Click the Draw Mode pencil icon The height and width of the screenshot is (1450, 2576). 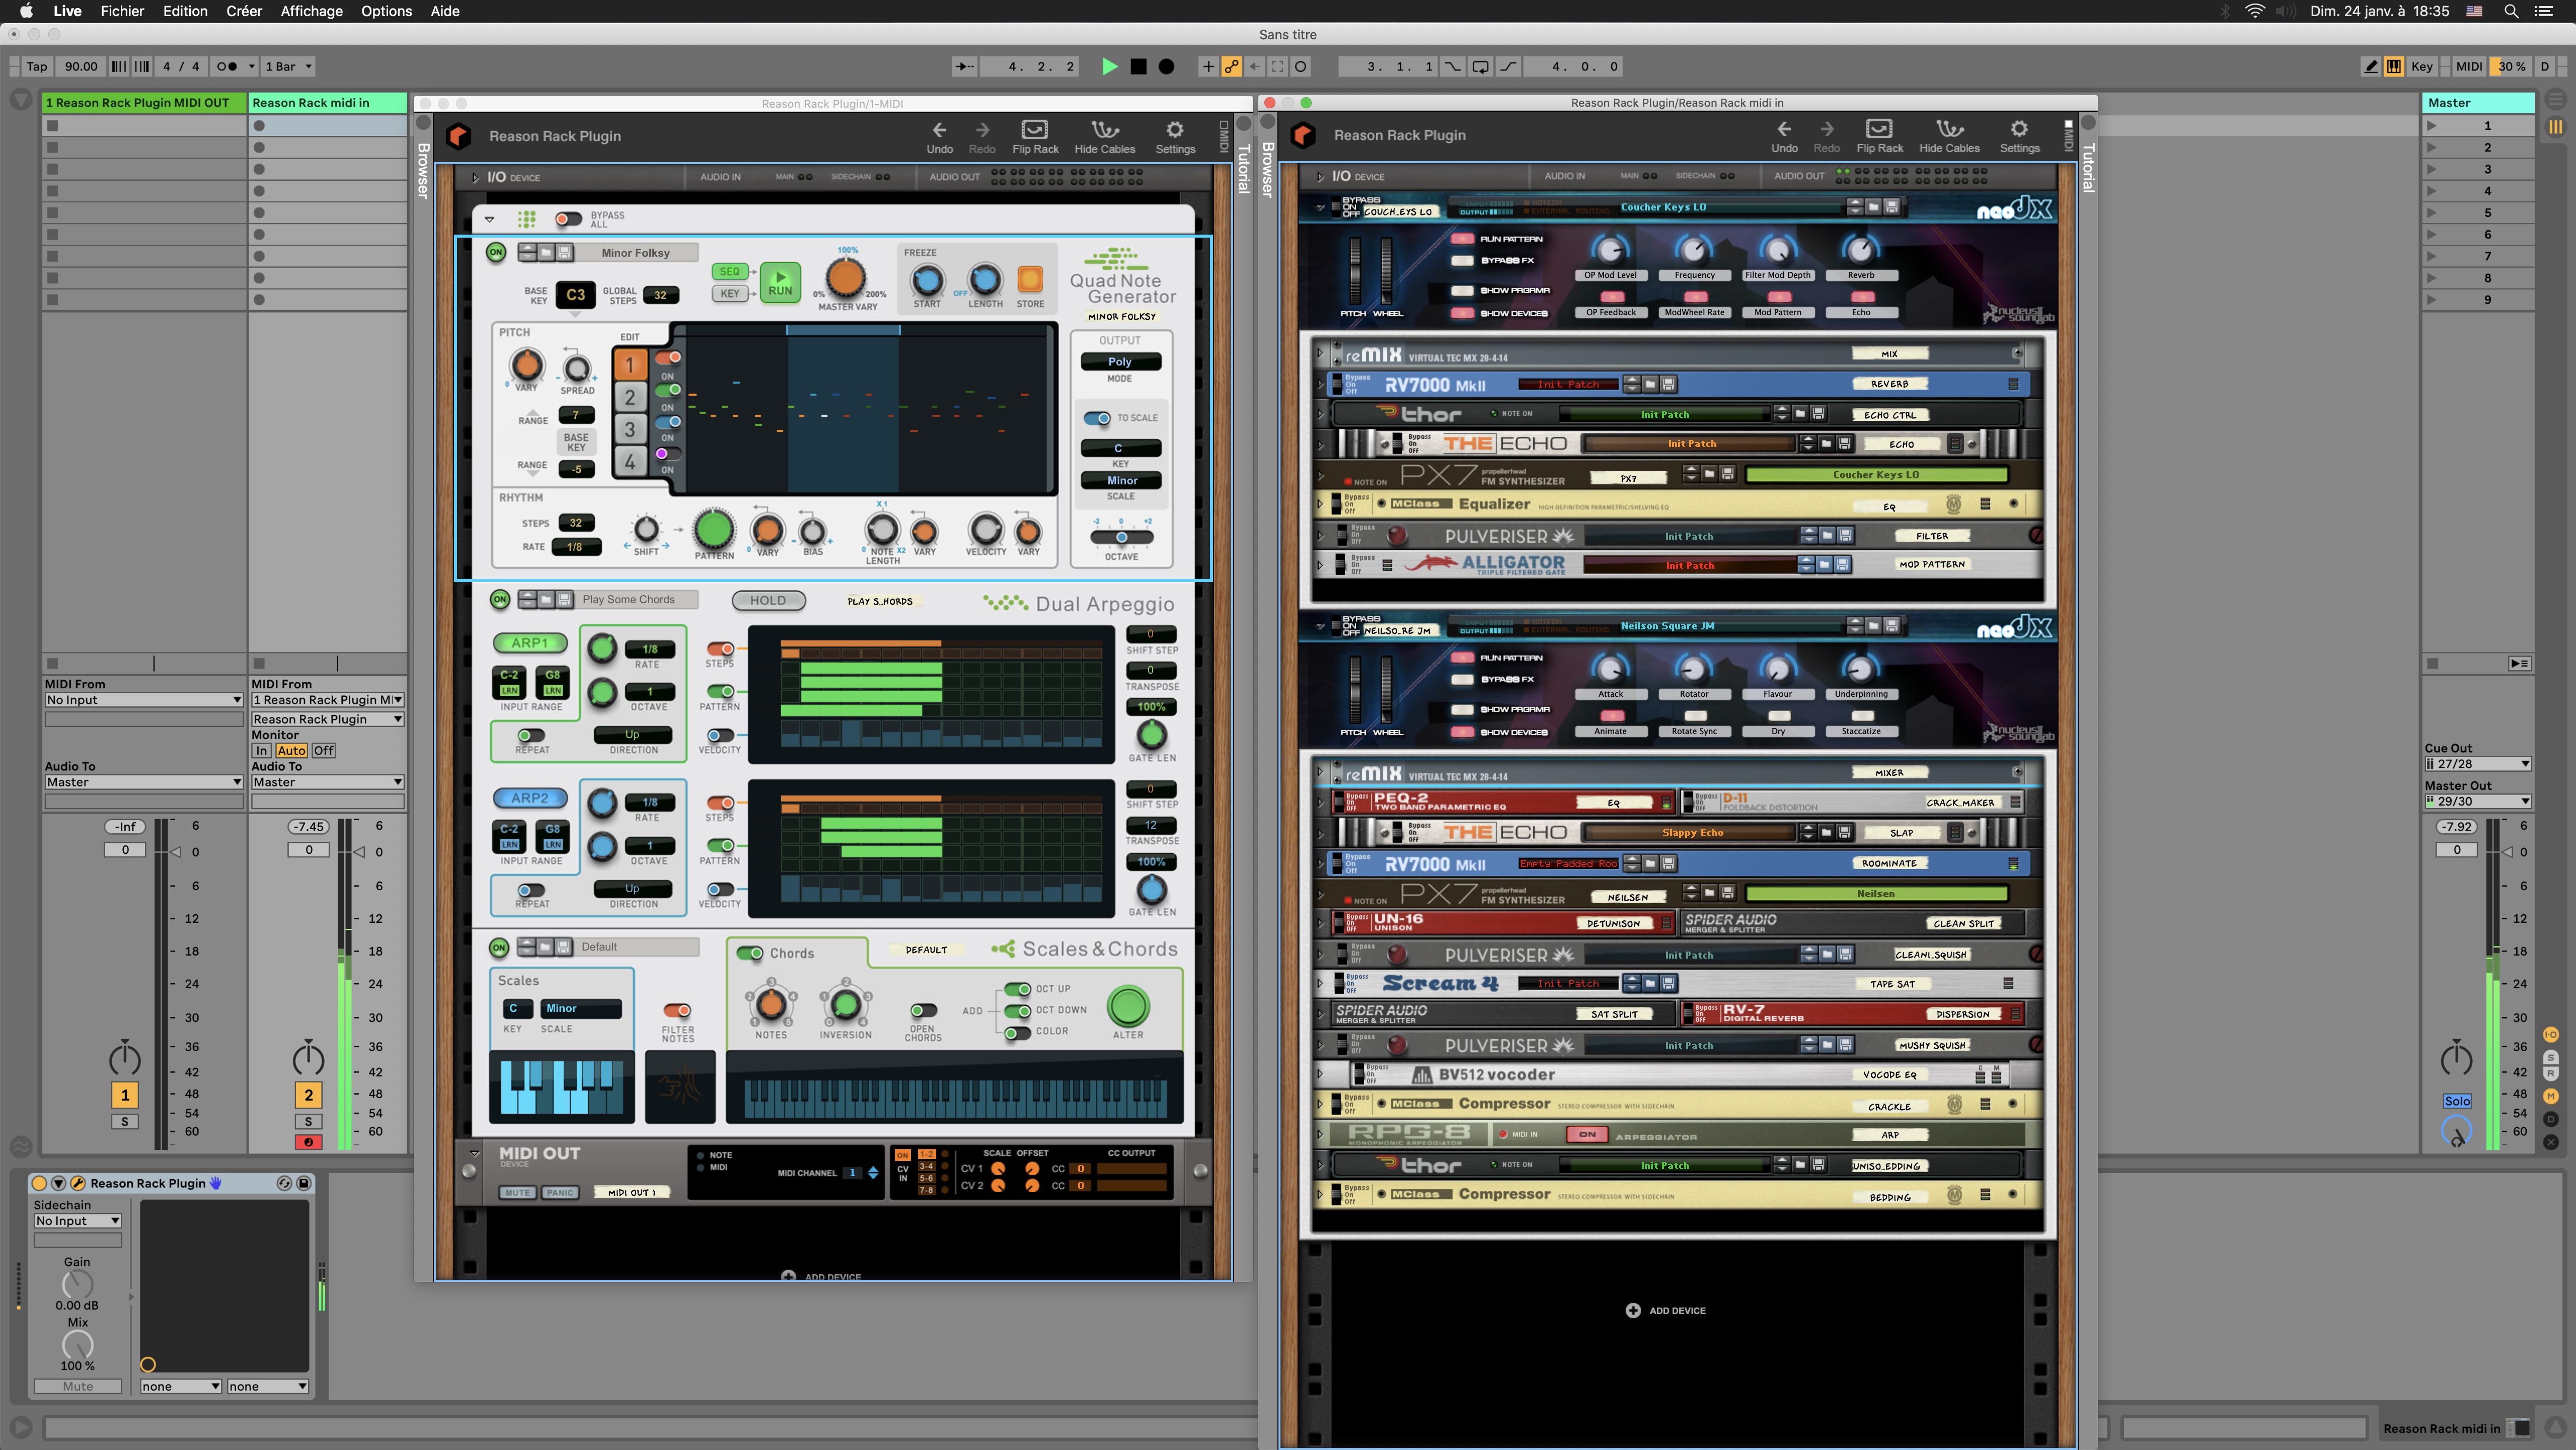2370,66
